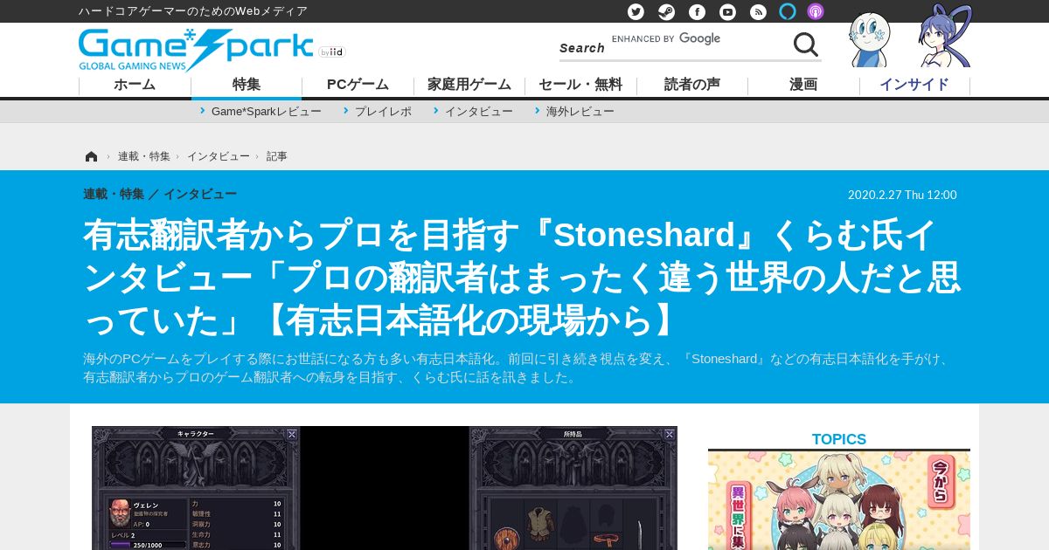Open the インサイド menu tab
This screenshot has width=1049, height=550.
[914, 85]
